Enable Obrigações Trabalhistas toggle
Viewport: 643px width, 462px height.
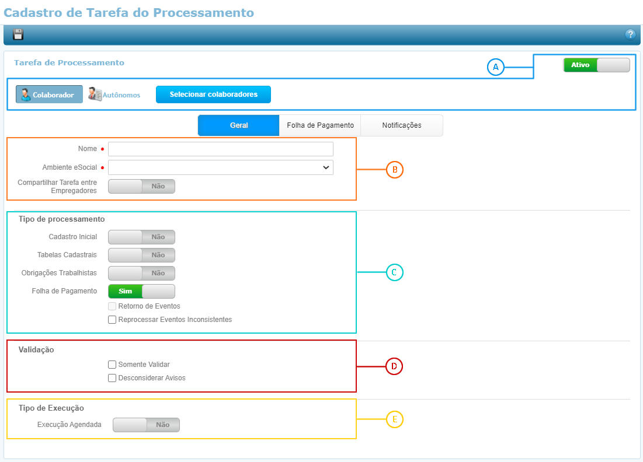[x=141, y=273]
